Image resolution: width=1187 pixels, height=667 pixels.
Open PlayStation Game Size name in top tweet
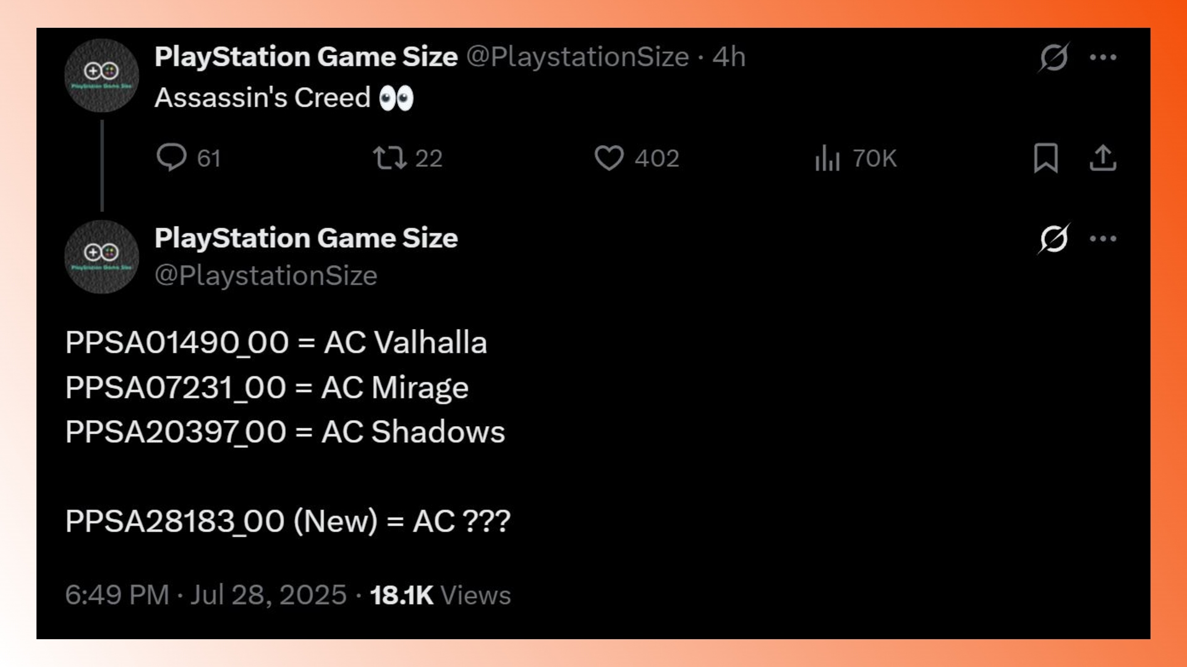point(306,57)
